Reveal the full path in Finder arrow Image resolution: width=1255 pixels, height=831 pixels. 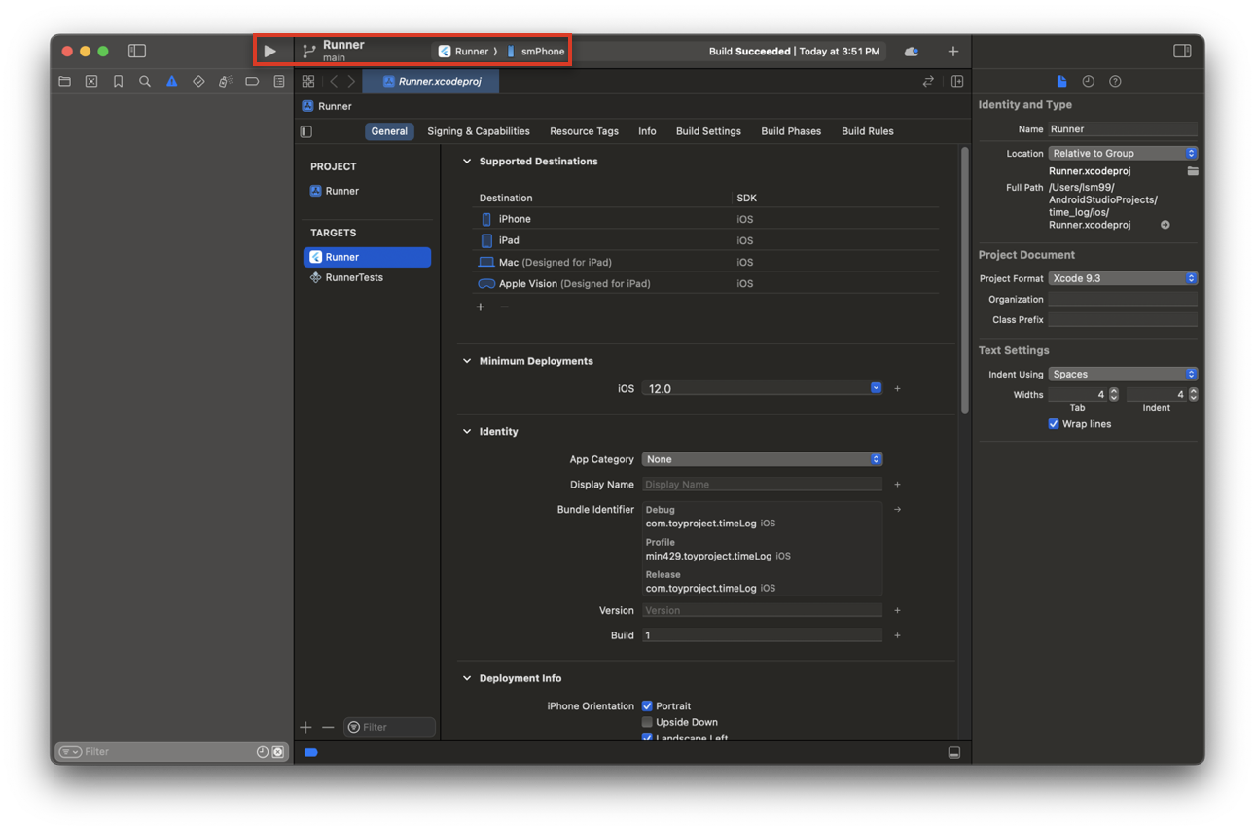click(x=1165, y=225)
